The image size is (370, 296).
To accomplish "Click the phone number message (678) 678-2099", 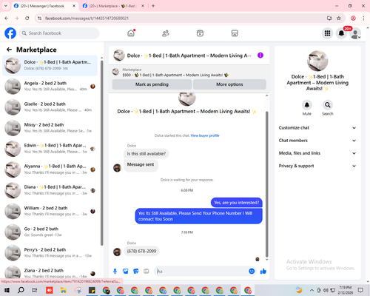I will tap(141, 251).
